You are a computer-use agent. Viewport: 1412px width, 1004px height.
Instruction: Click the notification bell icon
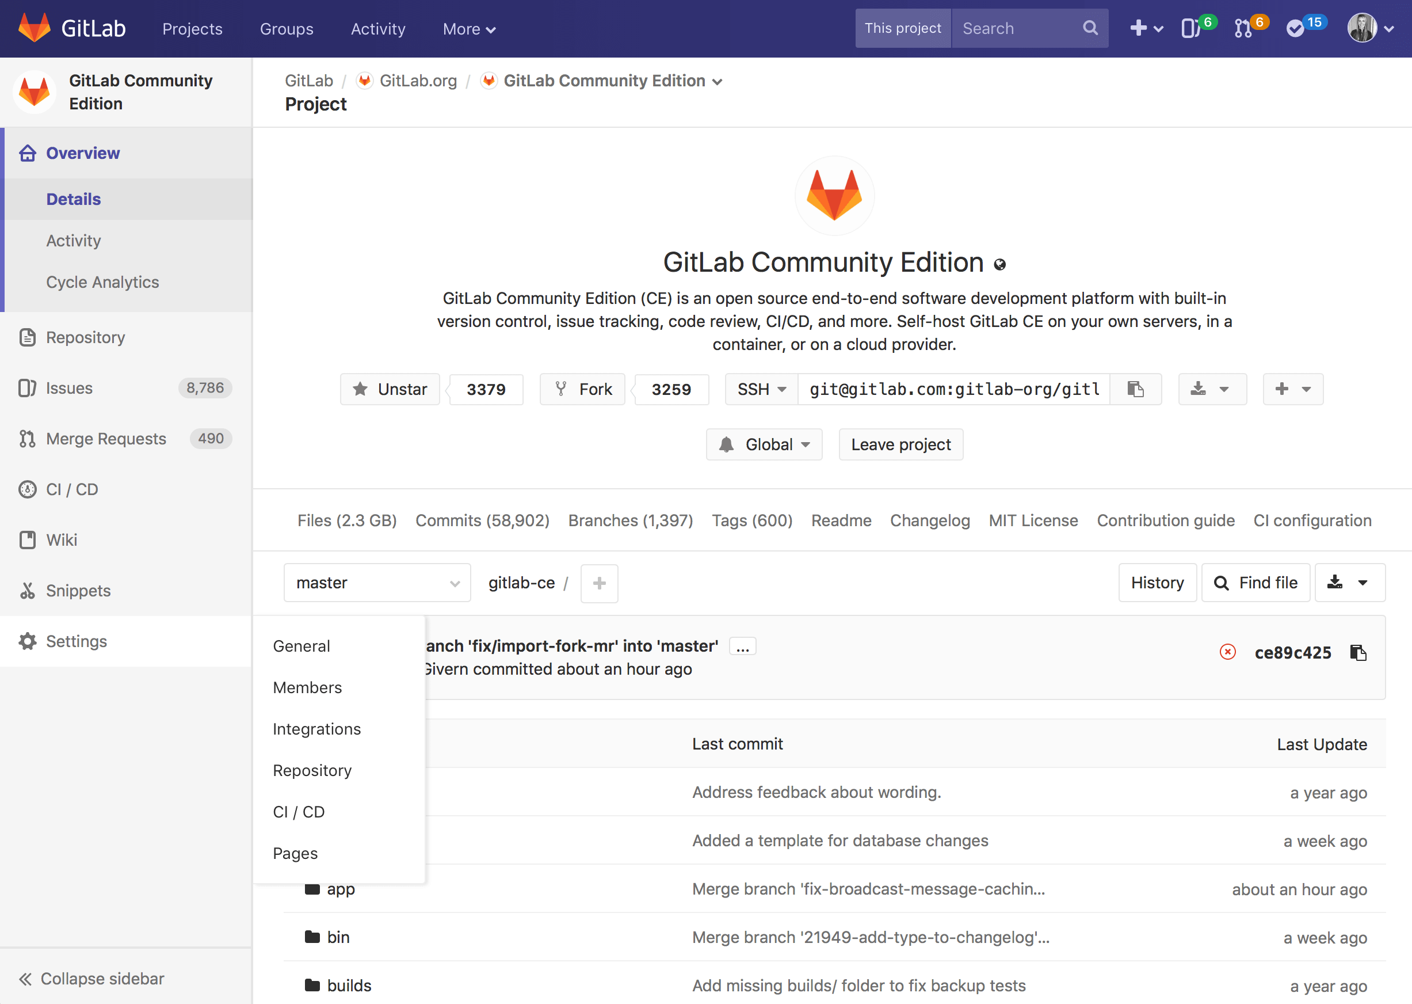tap(727, 443)
